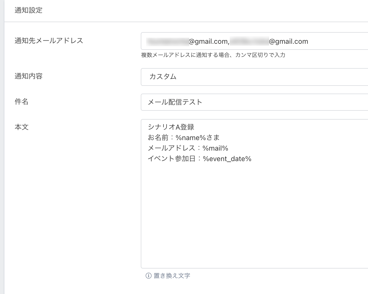Click the 件名 label
This screenshot has height=294, width=368.
pyautogui.click(x=22, y=102)
